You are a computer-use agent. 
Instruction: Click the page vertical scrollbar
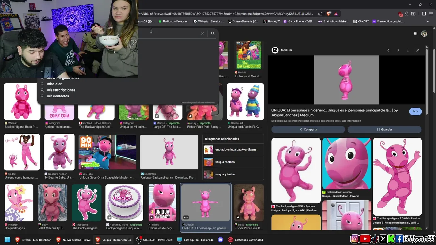click(x=435, y=71)
